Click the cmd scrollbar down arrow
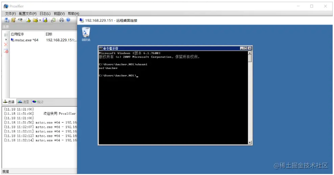334x175 pixels. click(x=250, y=143)
